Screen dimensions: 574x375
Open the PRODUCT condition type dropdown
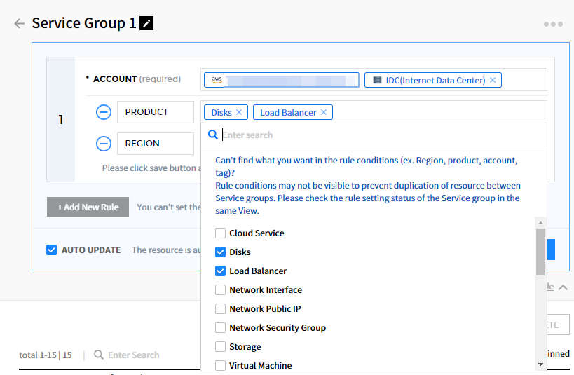coord(155,112)
